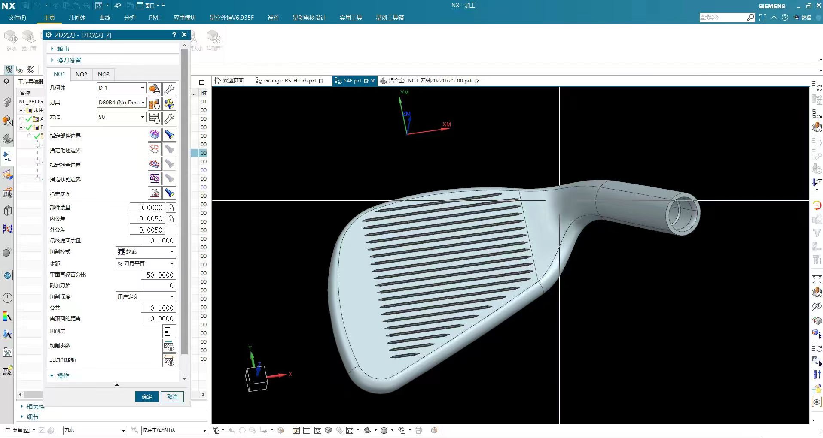Click the create new tool icon beside 刀具
The height and width of the screenshot is (438, 823).
(x=155, y=103)
